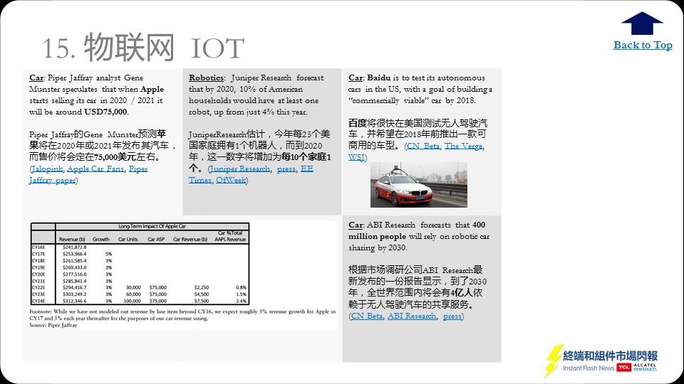Click the $7,500 car revenue cell

pyautogui.click(x=202, y=301)
